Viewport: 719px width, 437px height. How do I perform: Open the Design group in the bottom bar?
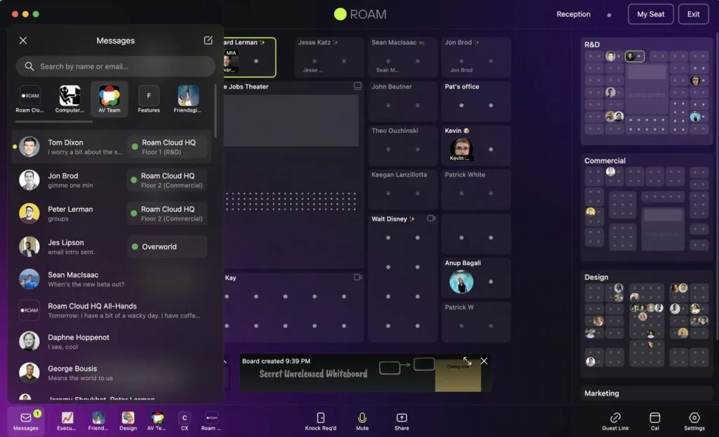point(128,421)
